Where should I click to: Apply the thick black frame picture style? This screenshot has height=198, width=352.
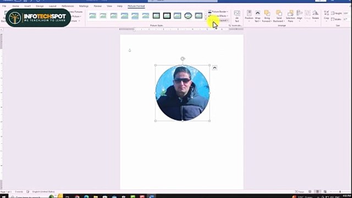coord(167,16)
